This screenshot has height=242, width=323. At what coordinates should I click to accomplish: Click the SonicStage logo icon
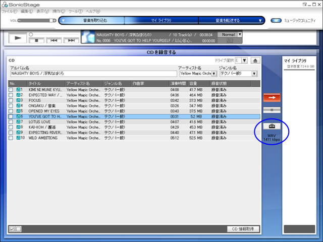[x=5, y=4]
